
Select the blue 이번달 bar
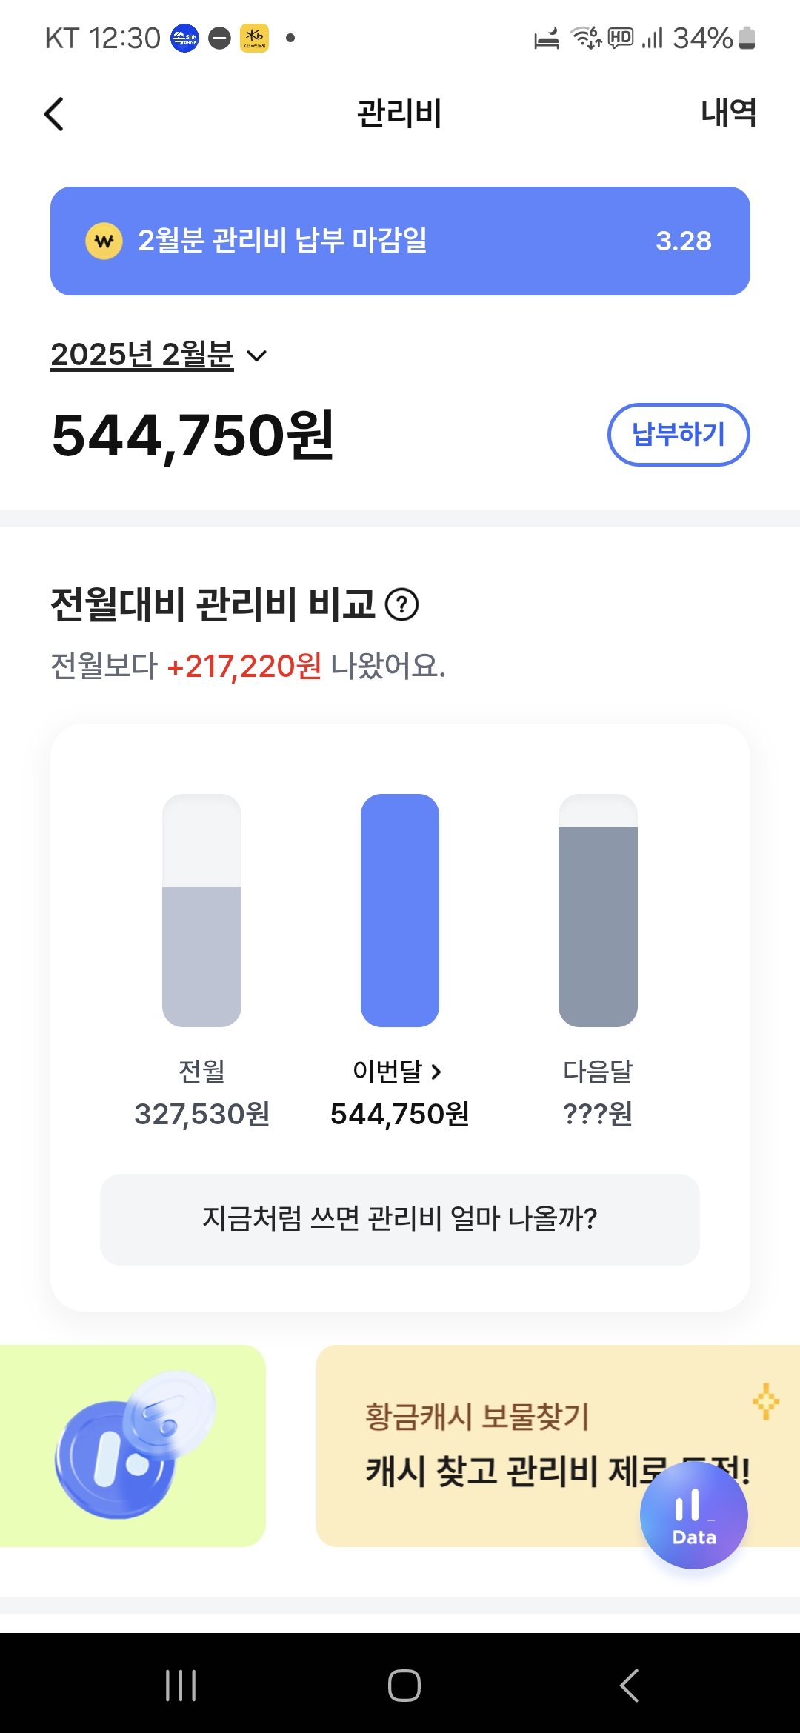pos(400,911)
